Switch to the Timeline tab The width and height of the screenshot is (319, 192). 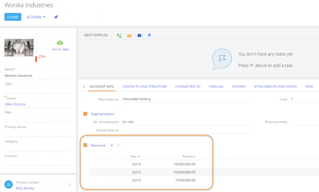[x=216, y=87]
